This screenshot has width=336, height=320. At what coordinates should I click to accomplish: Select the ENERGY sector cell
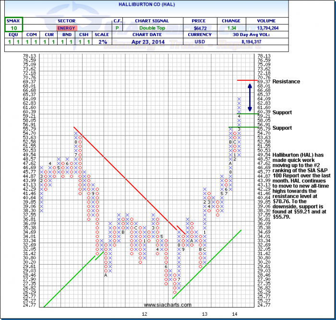pyautogui.click(x=66, y=28)
